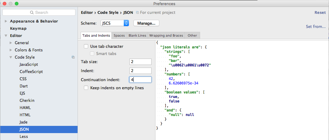This screenshot has width=329, height=140.
Task: Switch to the Spaces tab
Action: click(x=119, y=35)
